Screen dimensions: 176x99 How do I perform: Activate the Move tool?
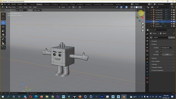pos(3,23)
